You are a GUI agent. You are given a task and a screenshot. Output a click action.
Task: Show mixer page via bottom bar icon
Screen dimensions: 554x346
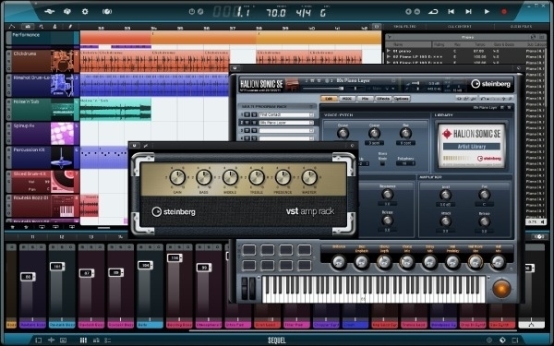point(83,340)
